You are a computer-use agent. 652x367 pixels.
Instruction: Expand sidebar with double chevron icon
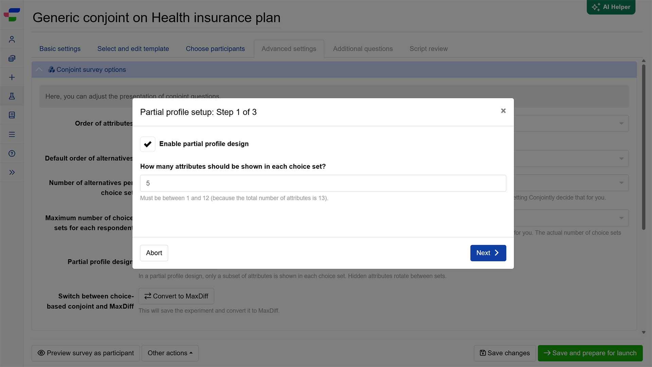point(12,173)
